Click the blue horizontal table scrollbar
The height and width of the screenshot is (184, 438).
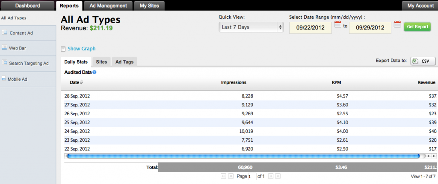[x=243, y=156]
